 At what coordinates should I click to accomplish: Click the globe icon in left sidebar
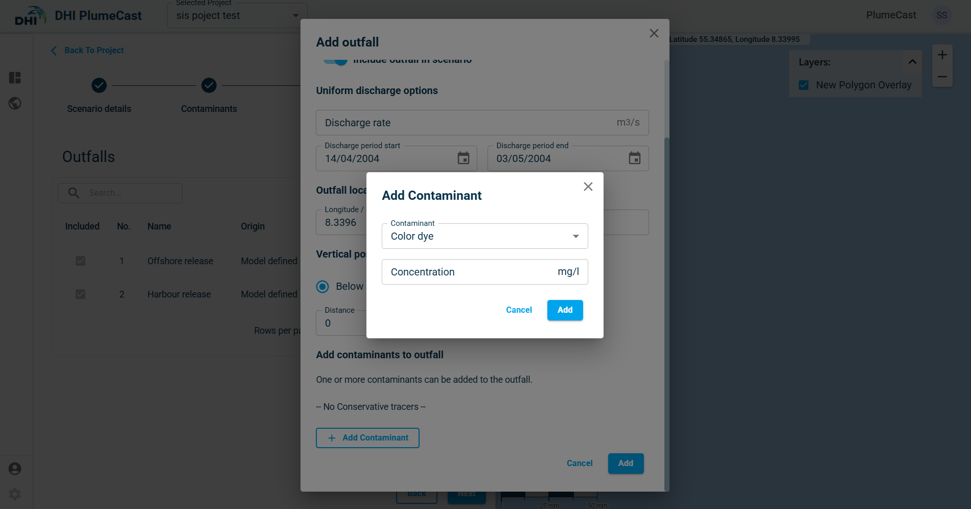coord(15,103)
